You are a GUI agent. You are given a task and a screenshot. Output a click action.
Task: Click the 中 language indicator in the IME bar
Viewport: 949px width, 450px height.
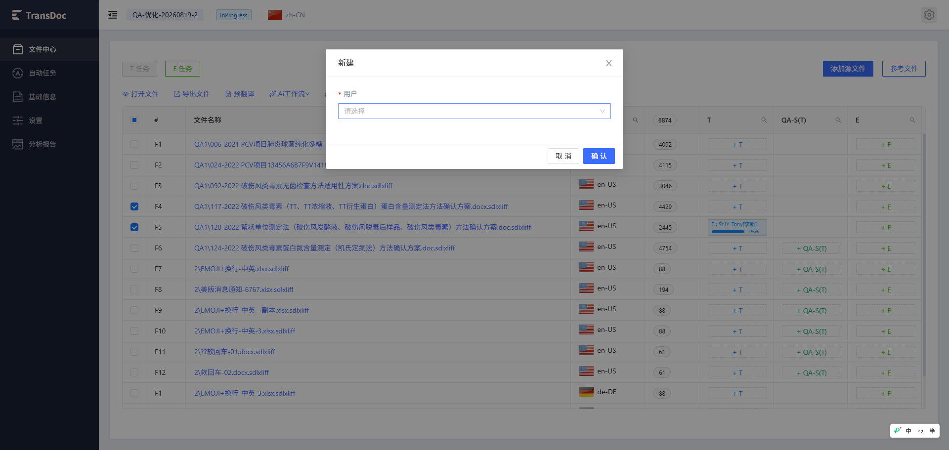pyautogui.click(x=908, y=431)
